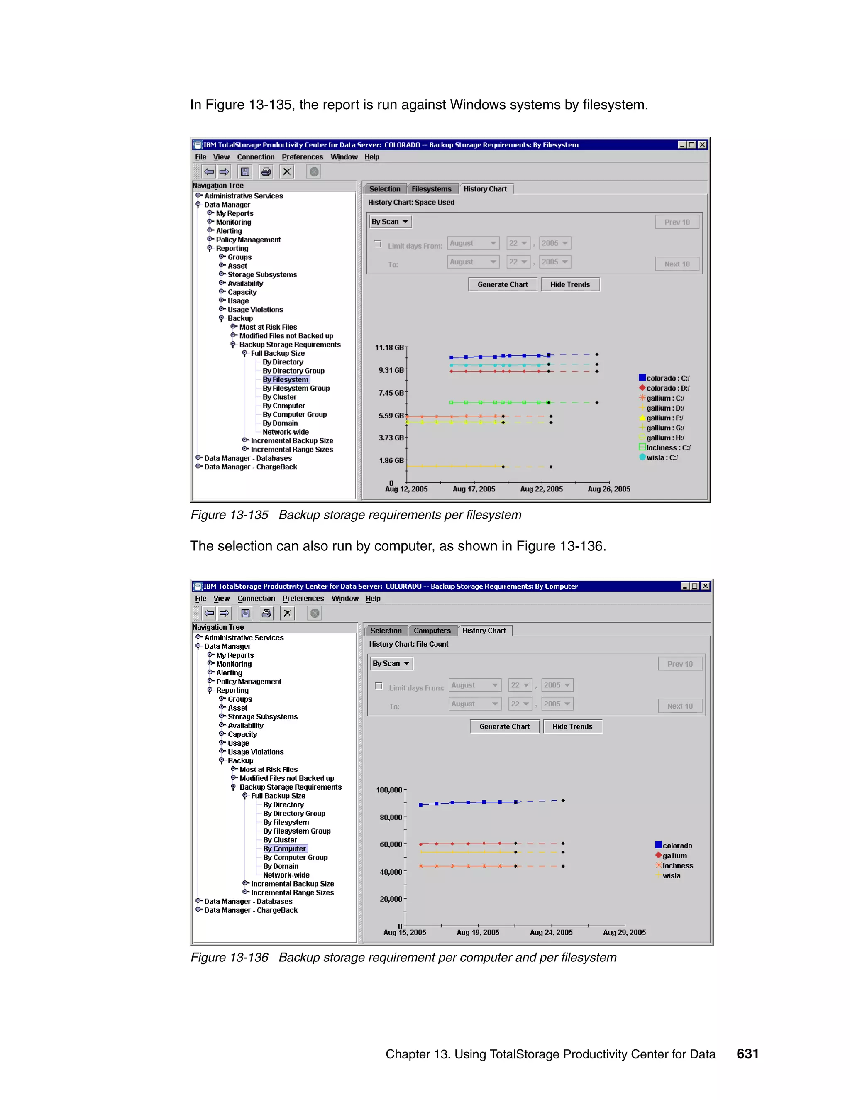Expand Usage Violations node in By Filesystem window tree

[x=222, y=309]
